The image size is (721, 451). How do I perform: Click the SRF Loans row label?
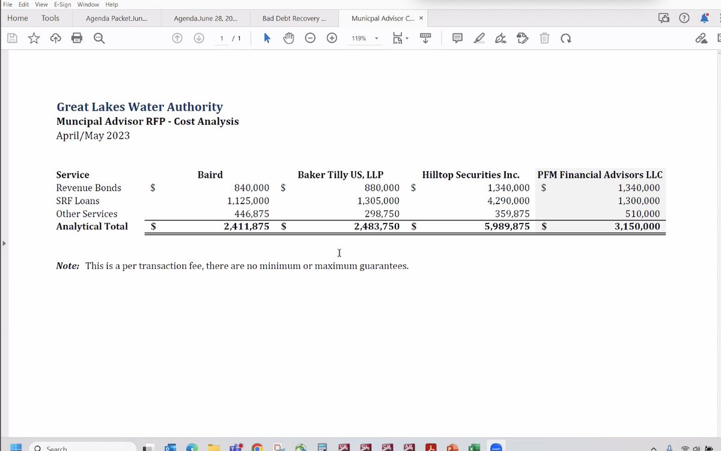[x=78, y=201]
